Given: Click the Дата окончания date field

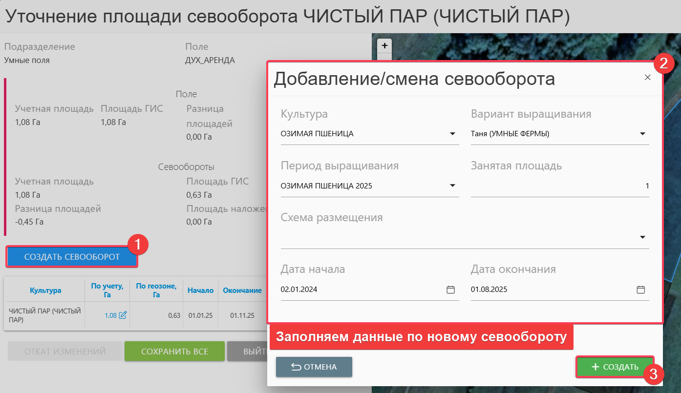Looking at the screenshot, I should 552,290.
